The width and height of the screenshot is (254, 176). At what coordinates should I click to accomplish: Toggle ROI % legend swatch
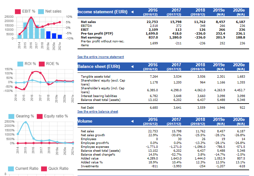20,64
